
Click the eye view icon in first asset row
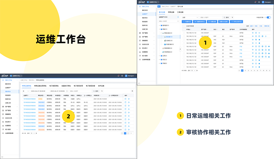click(x=253, y=33)
